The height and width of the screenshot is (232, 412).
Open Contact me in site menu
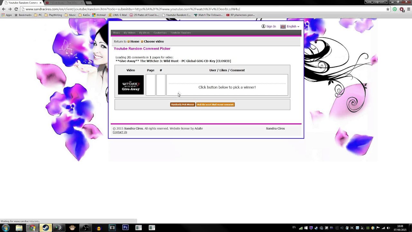tap(160, 33)
